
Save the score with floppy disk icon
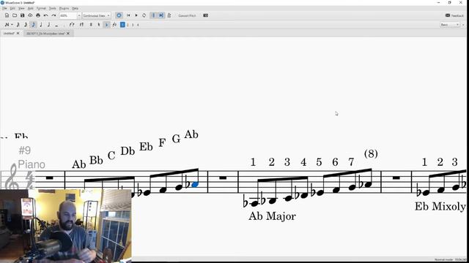pos(23,15)
